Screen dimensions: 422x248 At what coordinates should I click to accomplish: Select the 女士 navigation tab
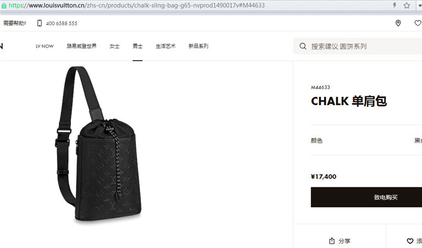(x=114, y=46)
